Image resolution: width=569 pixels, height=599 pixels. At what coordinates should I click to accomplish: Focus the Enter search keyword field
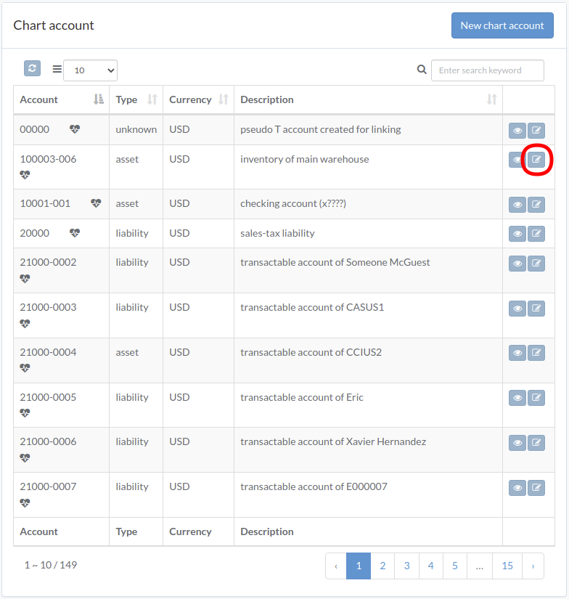(488, 70)
